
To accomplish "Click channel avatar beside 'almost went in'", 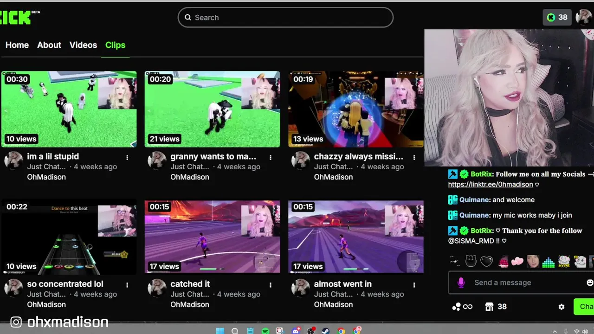I will pyautogui.click(x=301, y=288).
